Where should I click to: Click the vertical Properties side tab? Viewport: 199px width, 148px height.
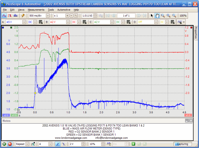pos(196,33)
